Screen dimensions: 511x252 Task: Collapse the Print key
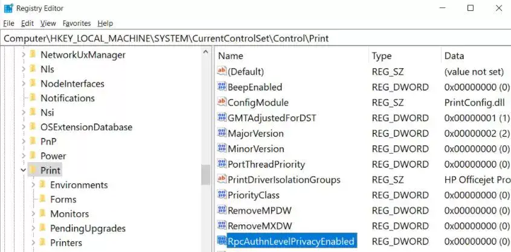[23, 170]
